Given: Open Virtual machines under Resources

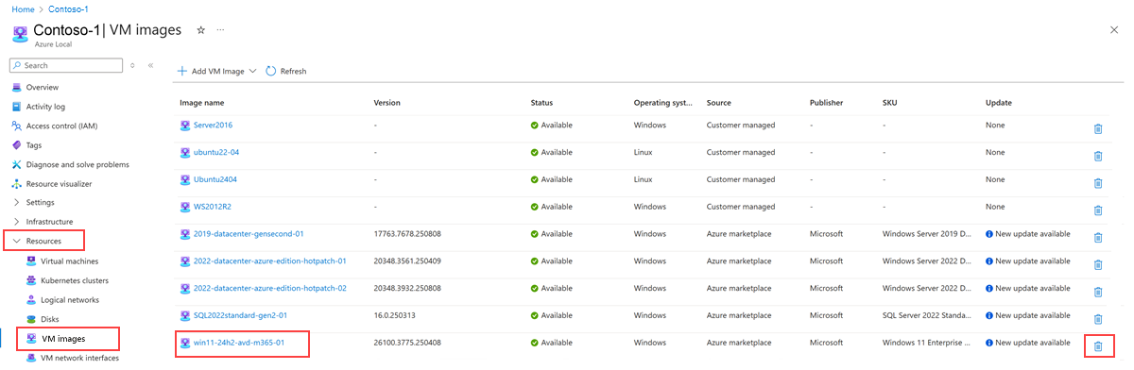Looking at the screenshot, I should (69, 261).
